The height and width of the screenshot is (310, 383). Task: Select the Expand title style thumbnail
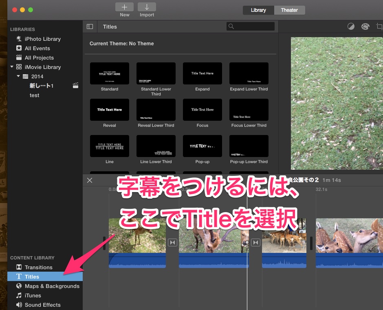pyautogui.click(x=203, y=73)
